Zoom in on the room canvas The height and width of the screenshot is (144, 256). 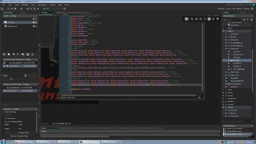click(x=200, y=19)
